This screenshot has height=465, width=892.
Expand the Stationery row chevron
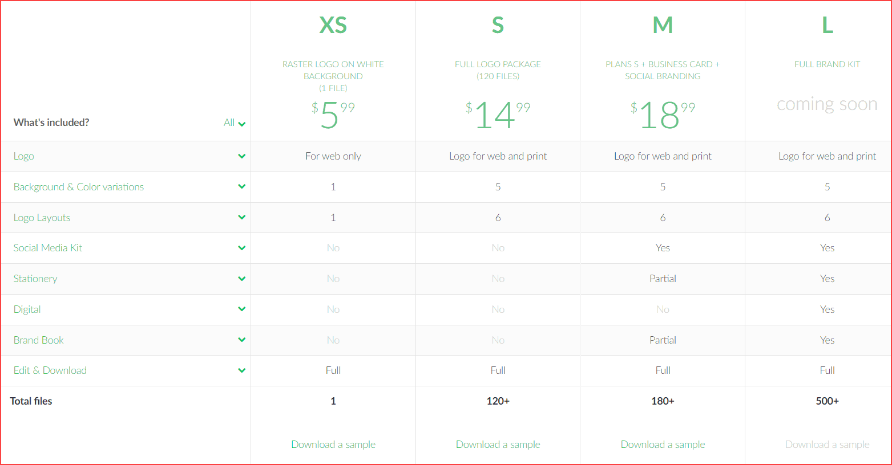coord(242,279)
